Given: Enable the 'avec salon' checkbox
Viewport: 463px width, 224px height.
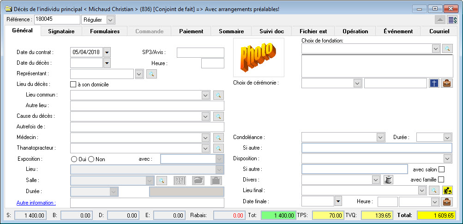Looking at the screenshot, I should [x=441, y=170].
